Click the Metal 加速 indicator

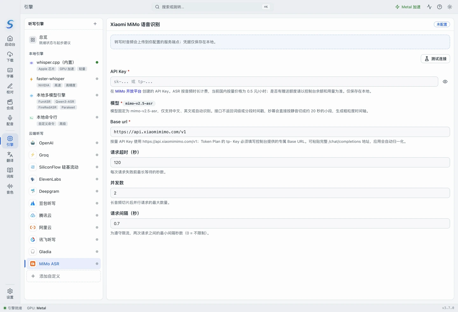[x=408, y=7]
